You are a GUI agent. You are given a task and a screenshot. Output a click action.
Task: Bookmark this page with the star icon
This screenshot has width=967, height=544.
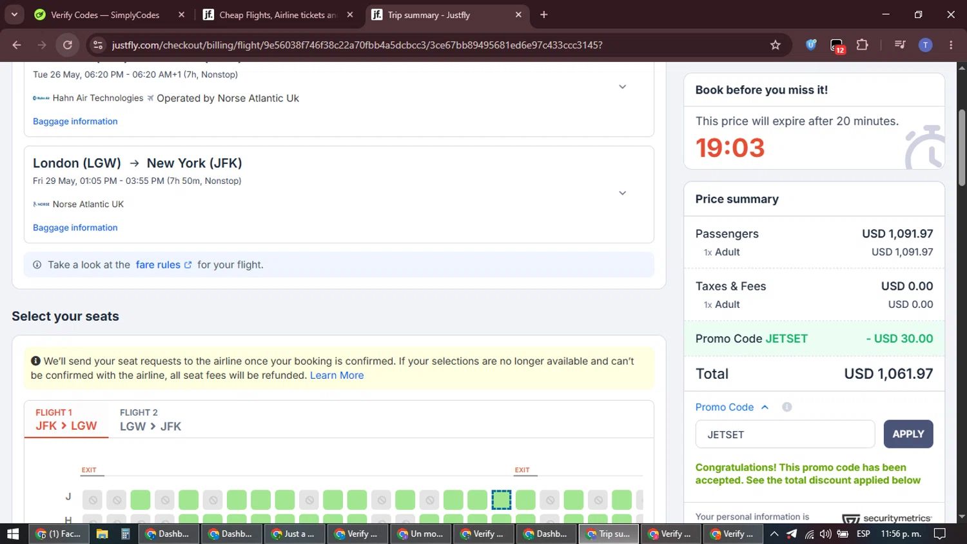pyautogui.click(x=776, y=45)
